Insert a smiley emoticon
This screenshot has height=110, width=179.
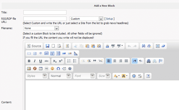52,68
